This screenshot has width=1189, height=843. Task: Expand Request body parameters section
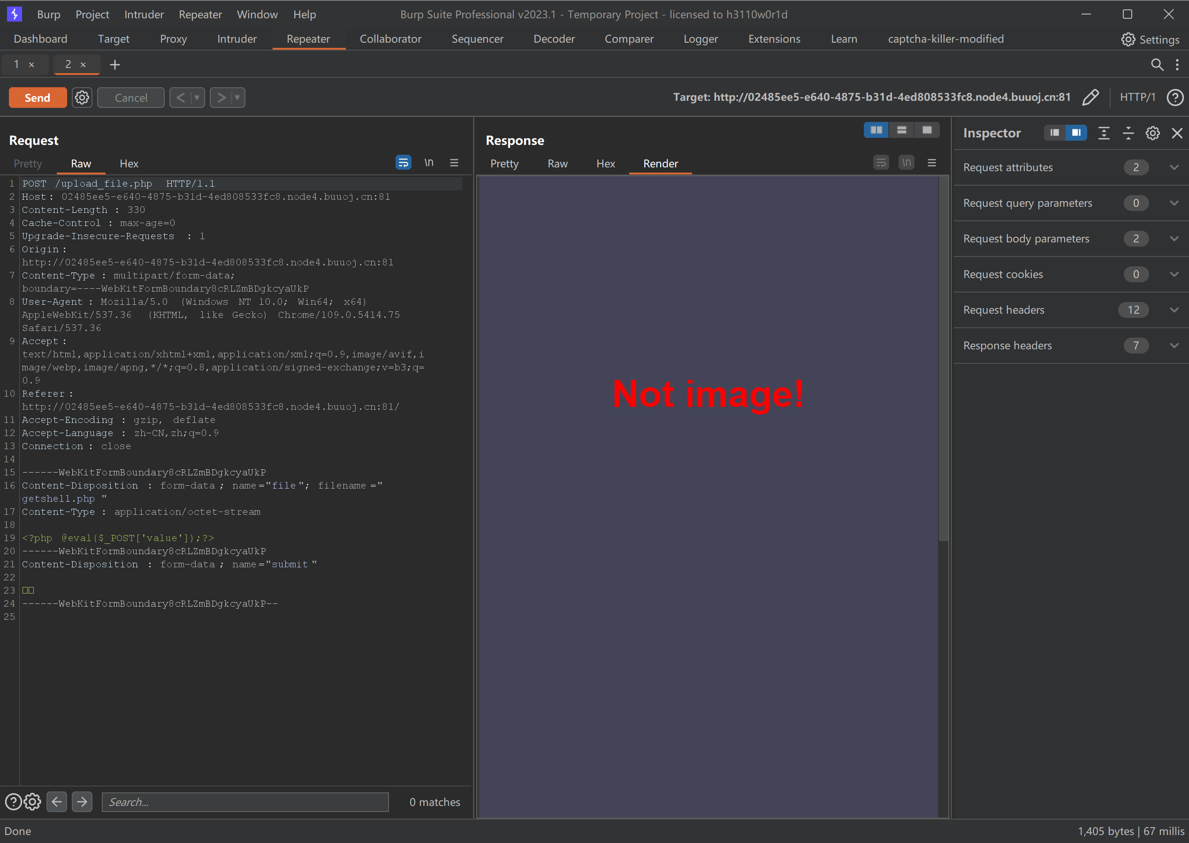(x=1174, y=239)
